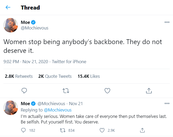Viewport: 173px width, 137px height.
Task: Show the 15.4K Likes list
Action: coord(89,76)
